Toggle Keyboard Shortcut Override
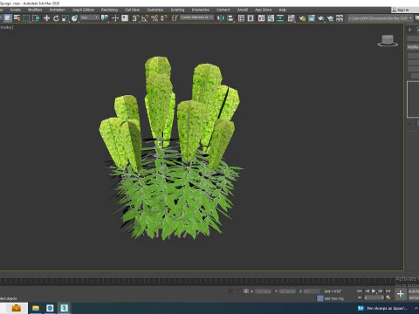Viewport: 419px width, 314px height. click(125, 18)
